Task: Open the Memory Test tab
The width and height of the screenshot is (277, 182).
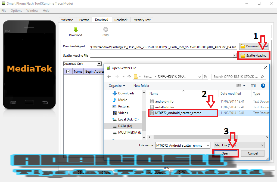Action: (142, 20)
